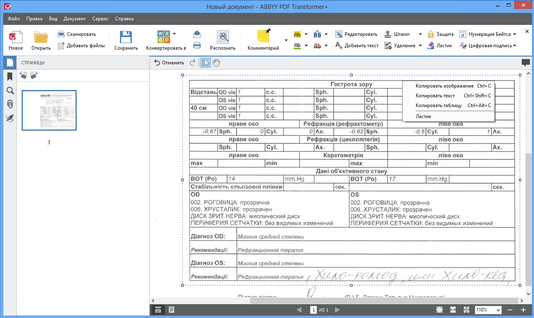Open green underline options dropdown arrow
This screenshot has width=534, height=318.
[306, 46]
